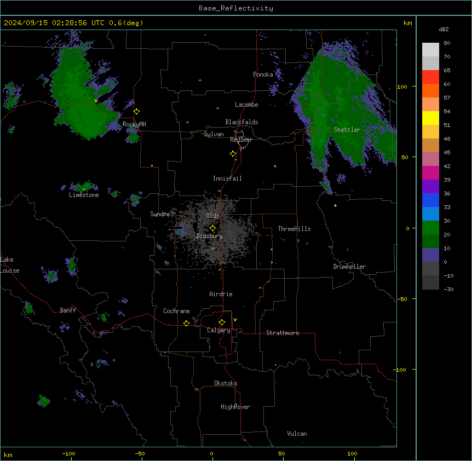
Task: Click the Sylvan town label
Action: [x=214, y=134]
